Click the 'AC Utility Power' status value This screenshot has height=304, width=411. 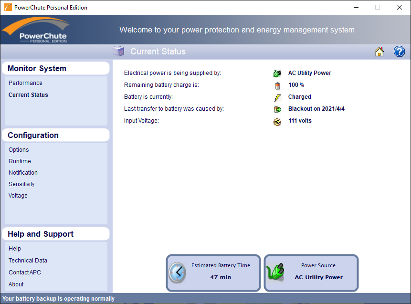[309, 73]
